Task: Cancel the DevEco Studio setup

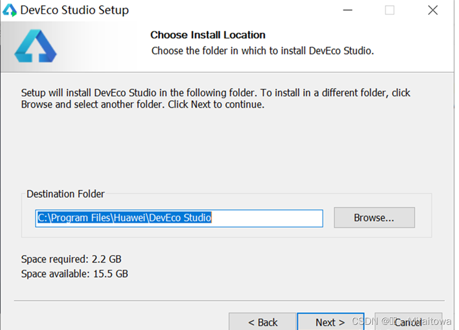Action: tap(409, 322)
